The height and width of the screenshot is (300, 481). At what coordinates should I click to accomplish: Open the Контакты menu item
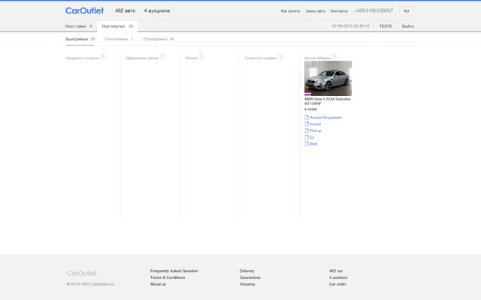(x=339, y=11)
